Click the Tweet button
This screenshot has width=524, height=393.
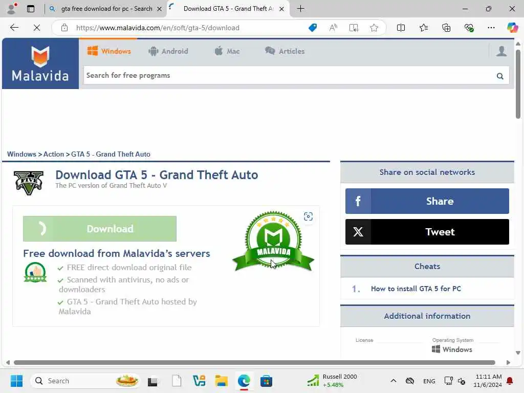click(427, 232)
